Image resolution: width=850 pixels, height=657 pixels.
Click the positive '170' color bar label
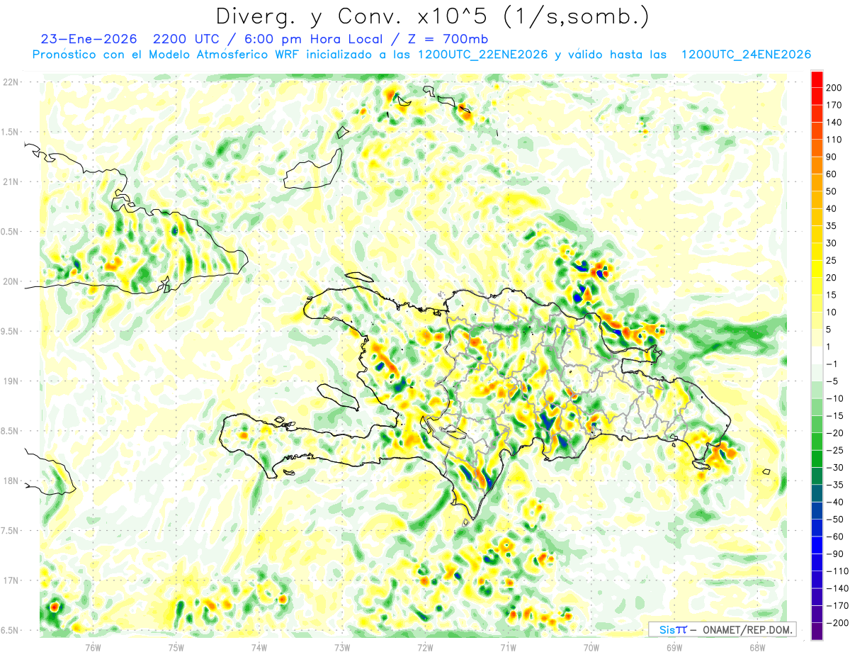click(834, 105)
